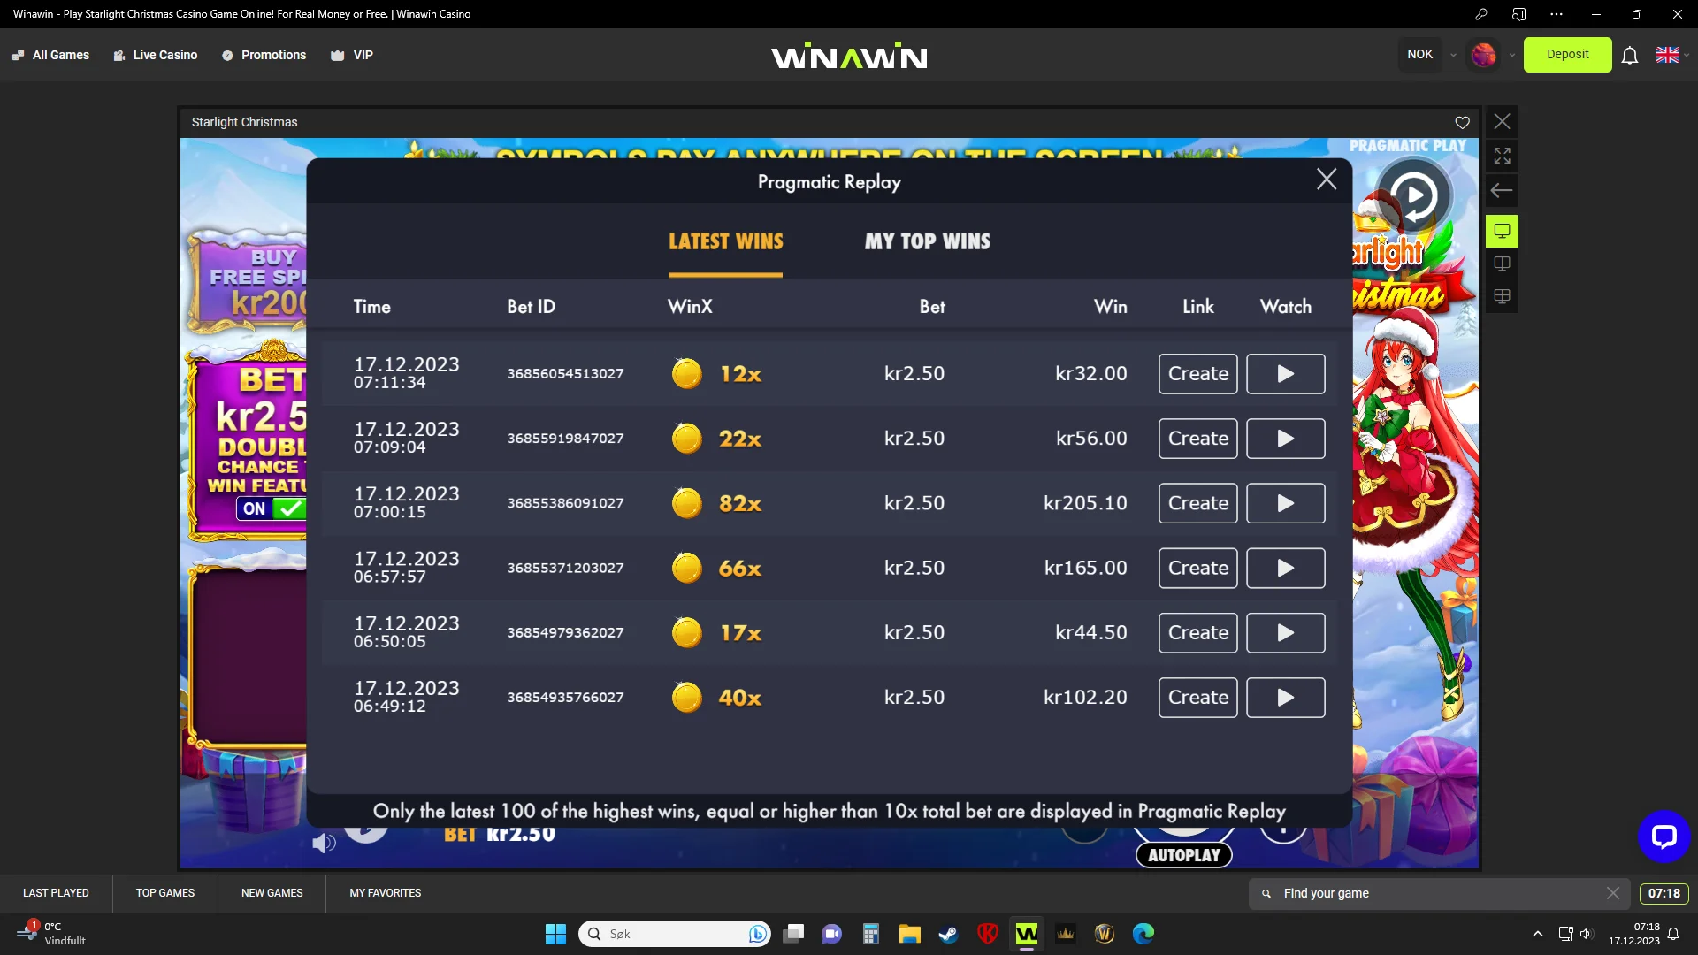Open the NEW GAMES tab
The width and height of the screenshot is (1698, 955).
coord(272,893)
